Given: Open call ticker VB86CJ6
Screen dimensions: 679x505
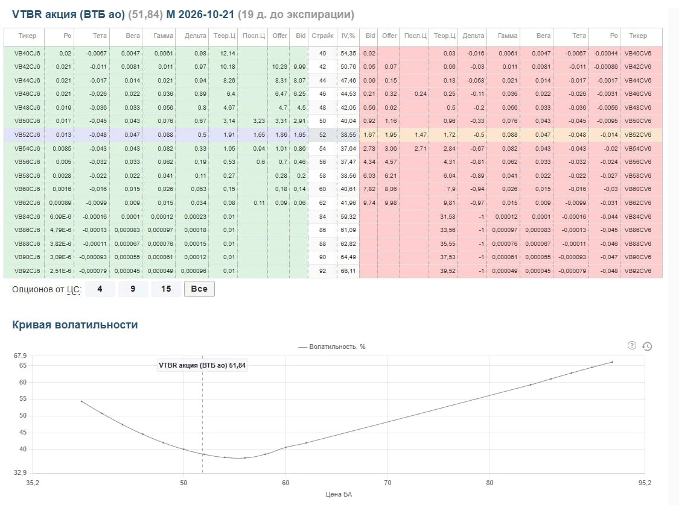Looking at the screenshot, I should coord(27,230).
